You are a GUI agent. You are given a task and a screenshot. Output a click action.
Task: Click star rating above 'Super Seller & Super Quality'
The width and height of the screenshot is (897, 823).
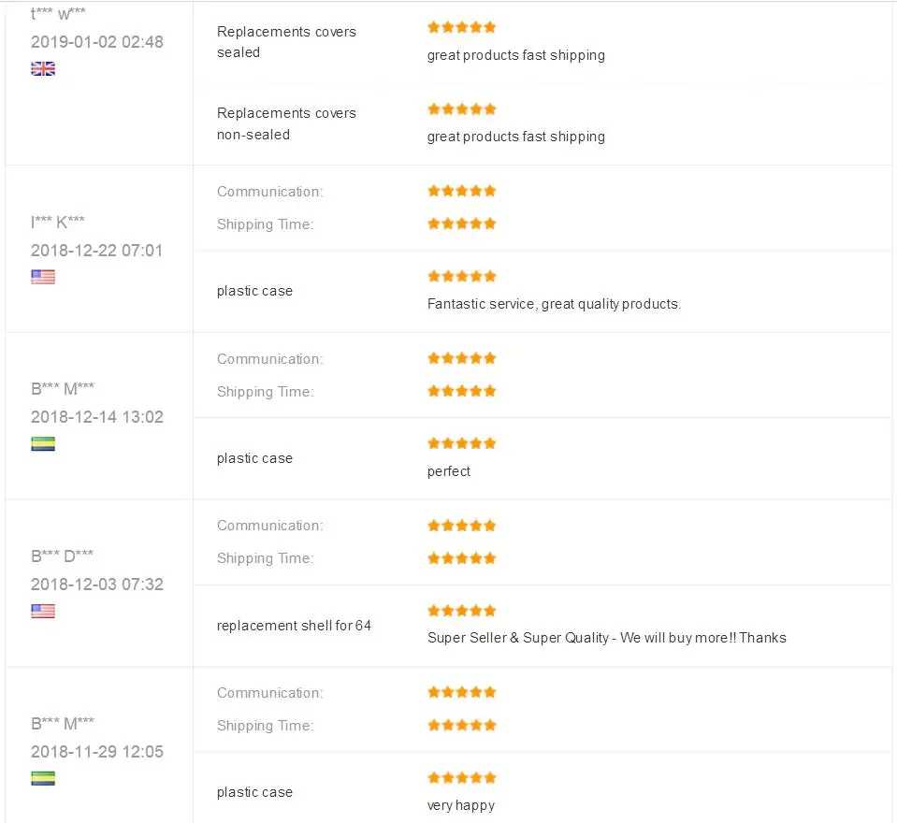click(x=462, y=610)
